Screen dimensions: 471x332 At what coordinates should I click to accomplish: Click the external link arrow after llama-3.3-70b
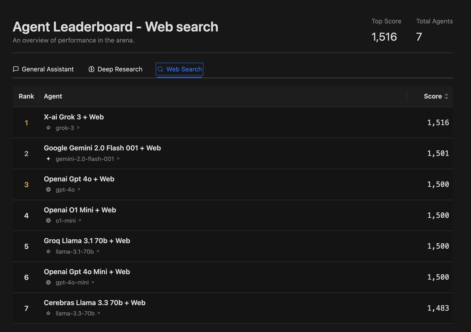coord(98,314)
